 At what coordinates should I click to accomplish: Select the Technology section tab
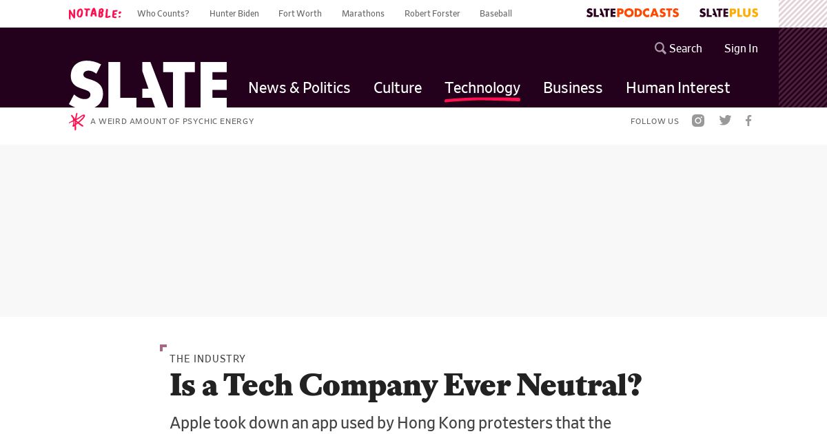click(482, 87)
